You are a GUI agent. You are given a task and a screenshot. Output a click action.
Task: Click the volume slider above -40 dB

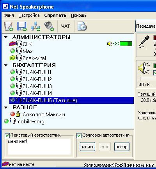148,79
